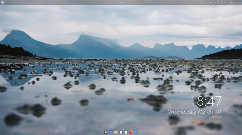242x135 pixels.
Task: Switch to the fourth workspace indicator
Action: click(x=216, y=3)
